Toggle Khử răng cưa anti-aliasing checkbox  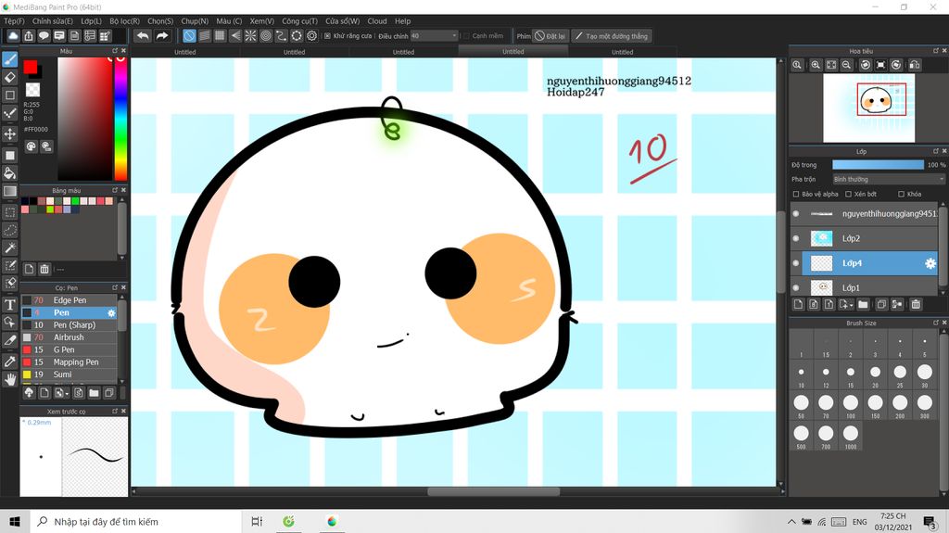327,36
